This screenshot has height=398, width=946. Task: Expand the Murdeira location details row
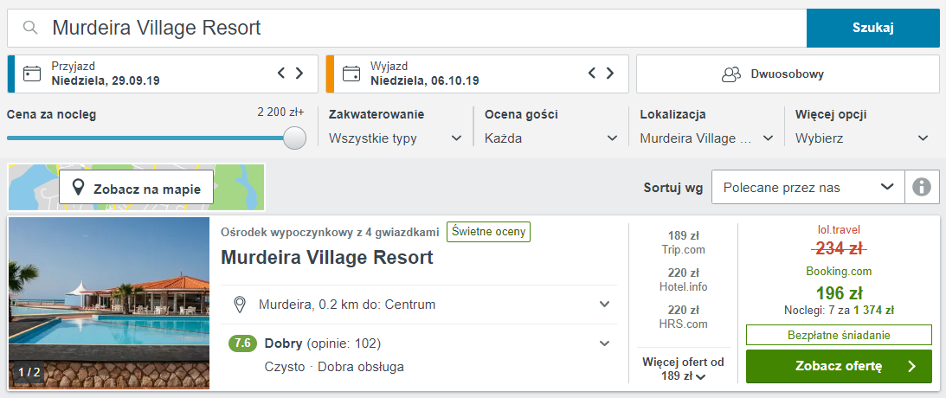(419, 304)
